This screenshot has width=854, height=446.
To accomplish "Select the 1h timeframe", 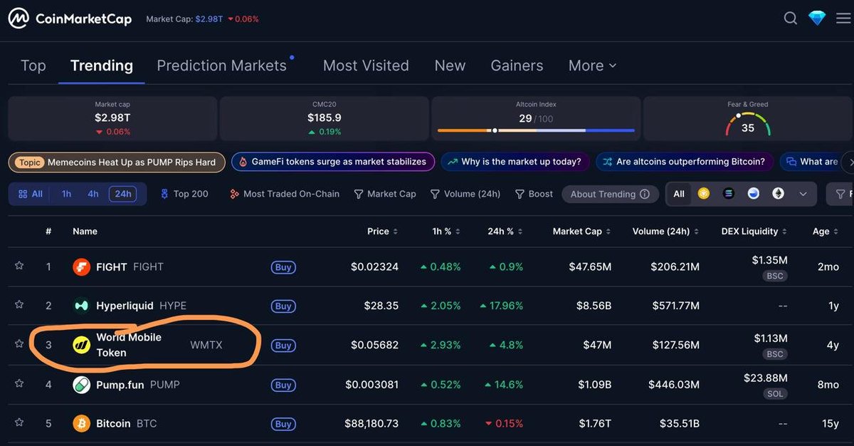I will tap(66, 194).
